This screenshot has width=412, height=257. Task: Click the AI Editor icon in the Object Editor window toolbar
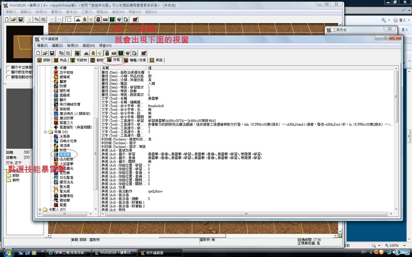click(121, 53)
